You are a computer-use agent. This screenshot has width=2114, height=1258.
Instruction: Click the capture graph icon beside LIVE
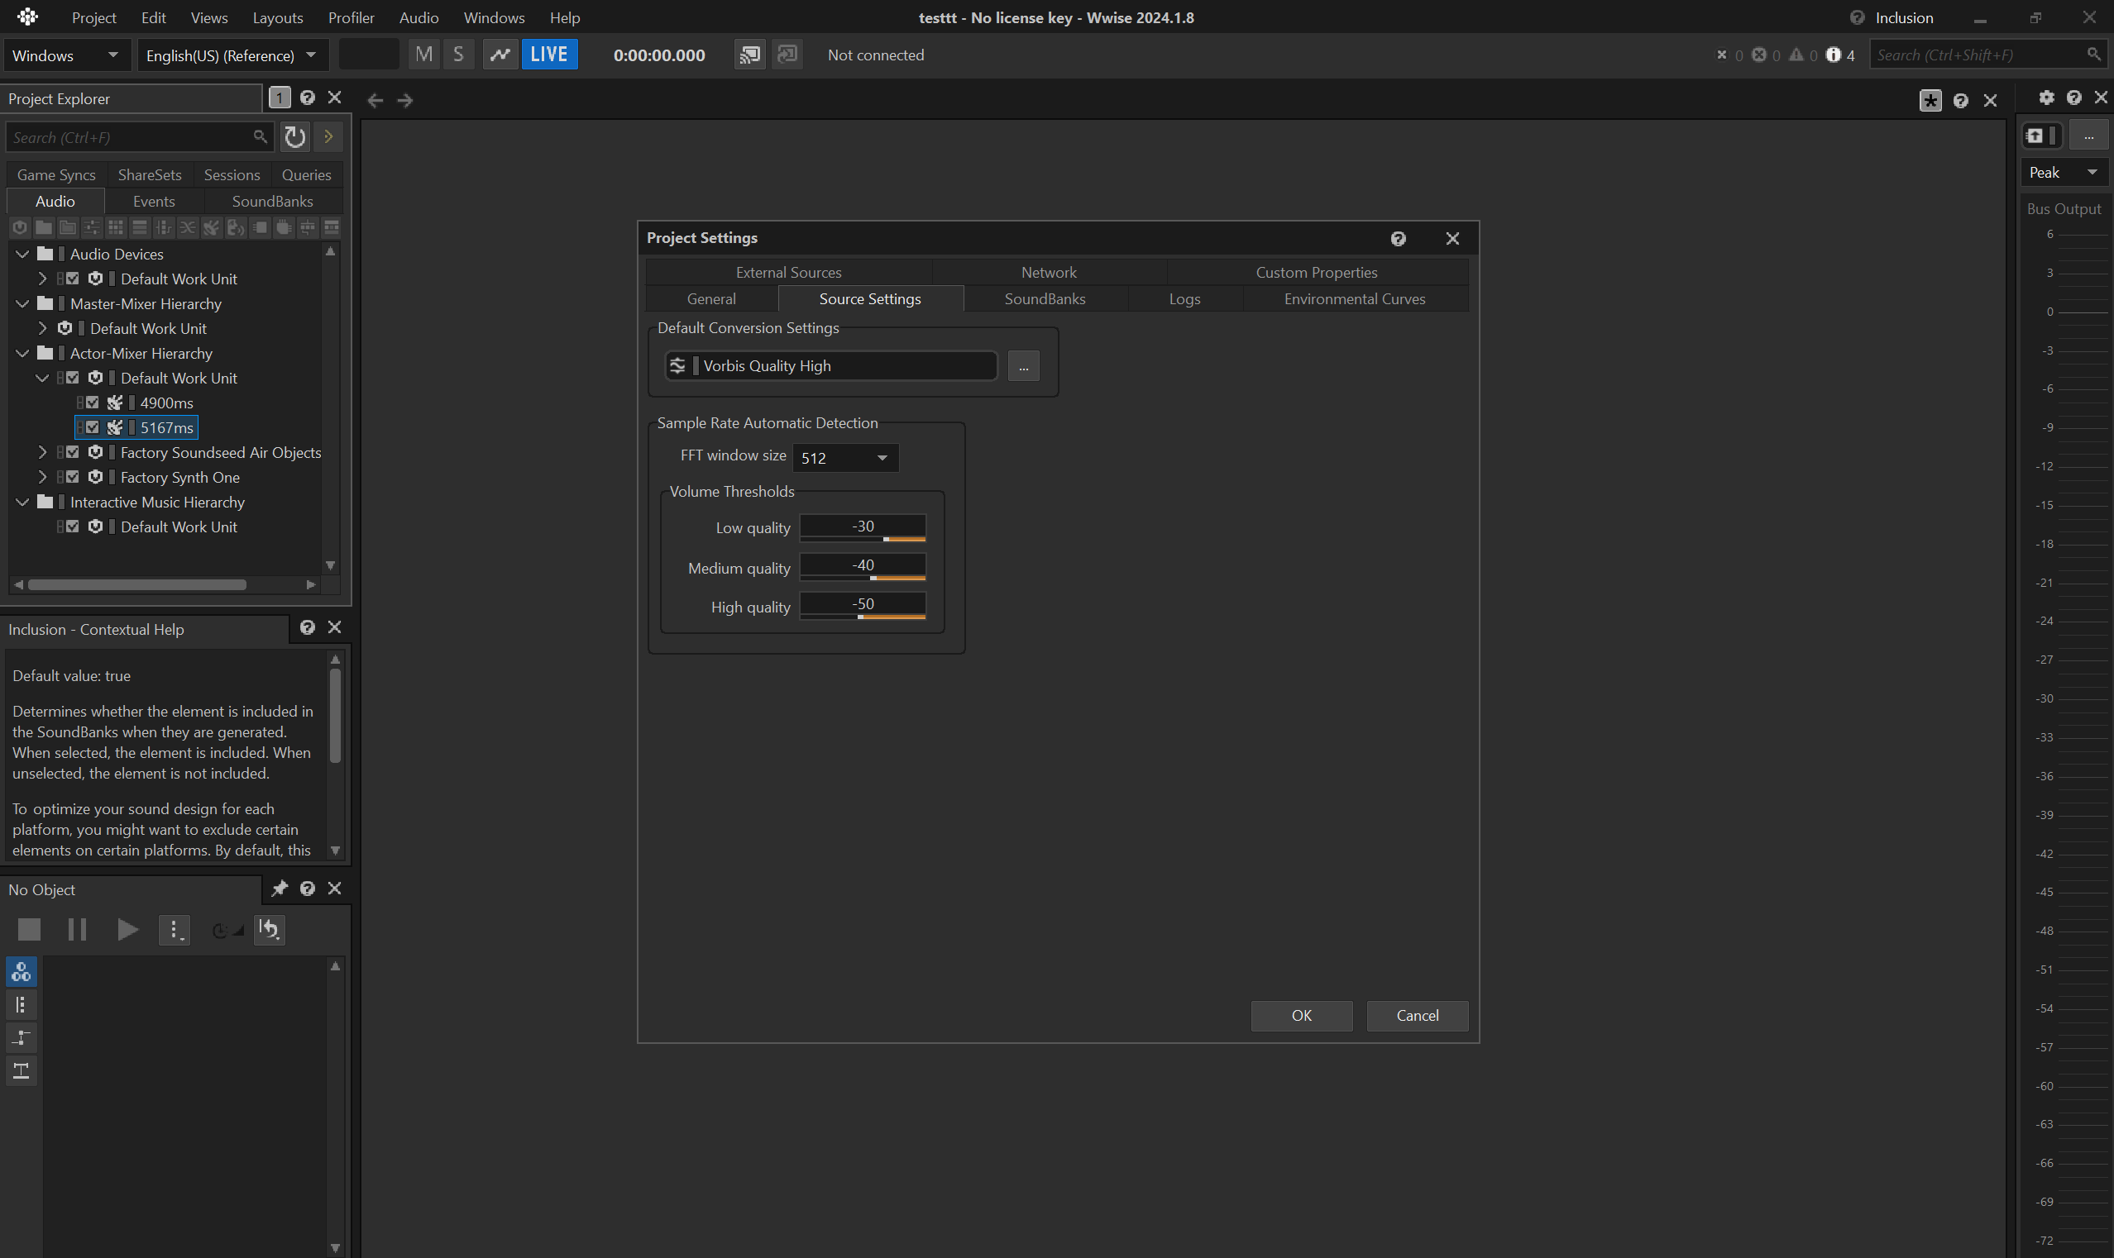[500, 55]
